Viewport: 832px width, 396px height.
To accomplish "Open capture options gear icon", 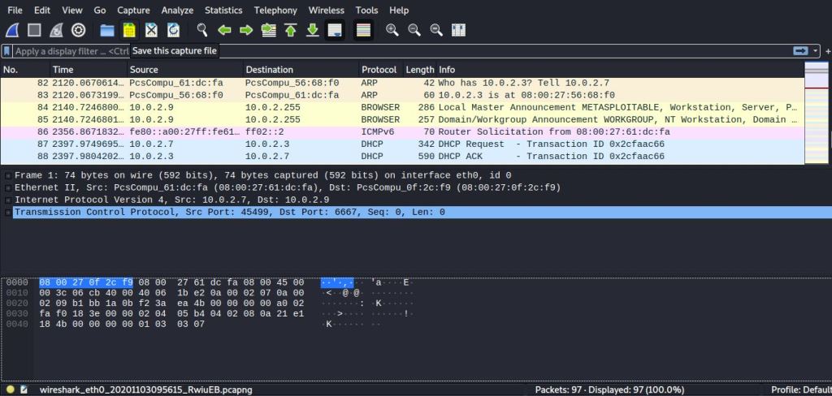I will 78,30.
